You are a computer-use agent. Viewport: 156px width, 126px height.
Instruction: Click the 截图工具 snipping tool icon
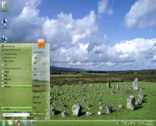3,79
